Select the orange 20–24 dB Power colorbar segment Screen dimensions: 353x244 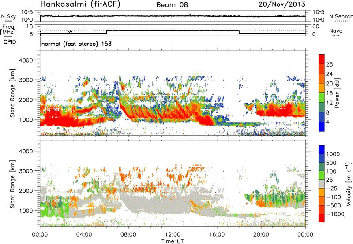point(322,79)
